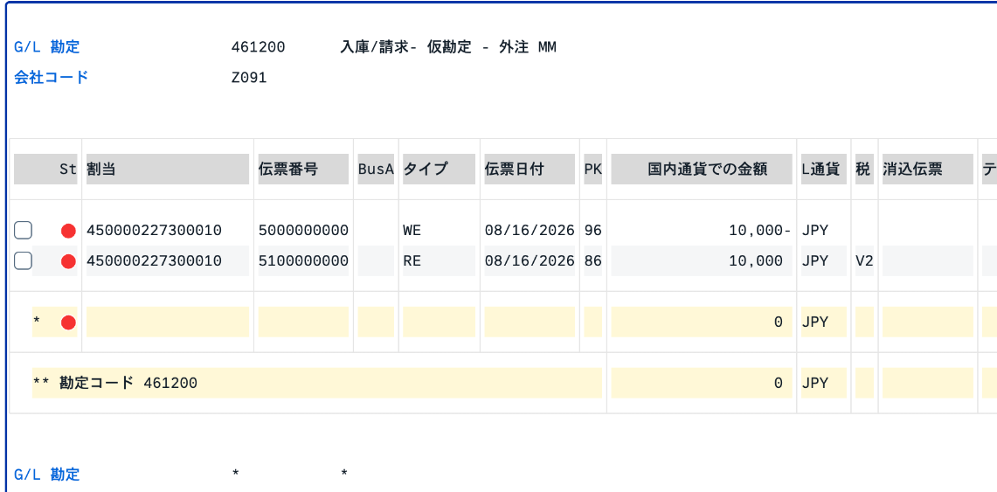Click amount 10,000- cell

[760, 230]
